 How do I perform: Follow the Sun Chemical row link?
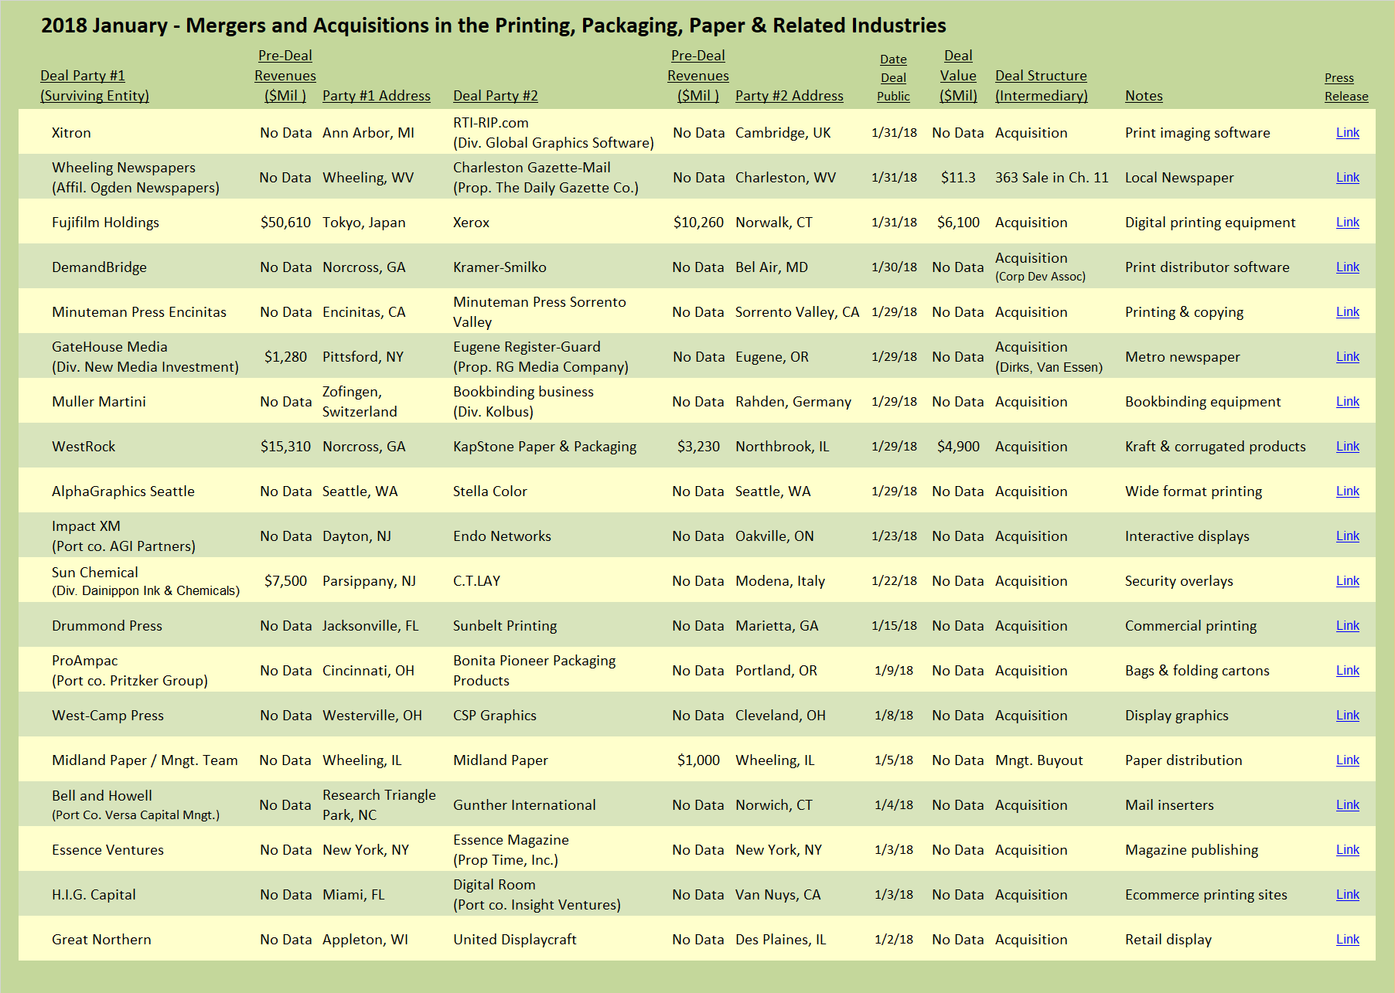1347,581
